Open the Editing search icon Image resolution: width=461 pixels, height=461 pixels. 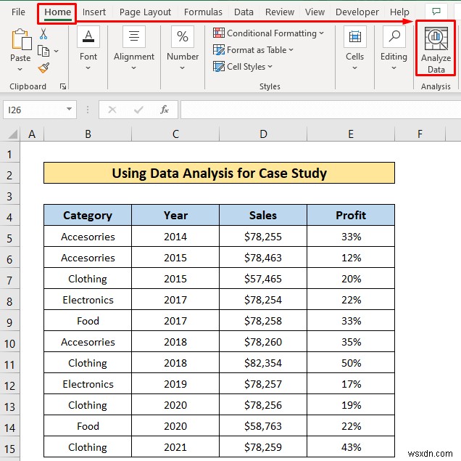394,38
